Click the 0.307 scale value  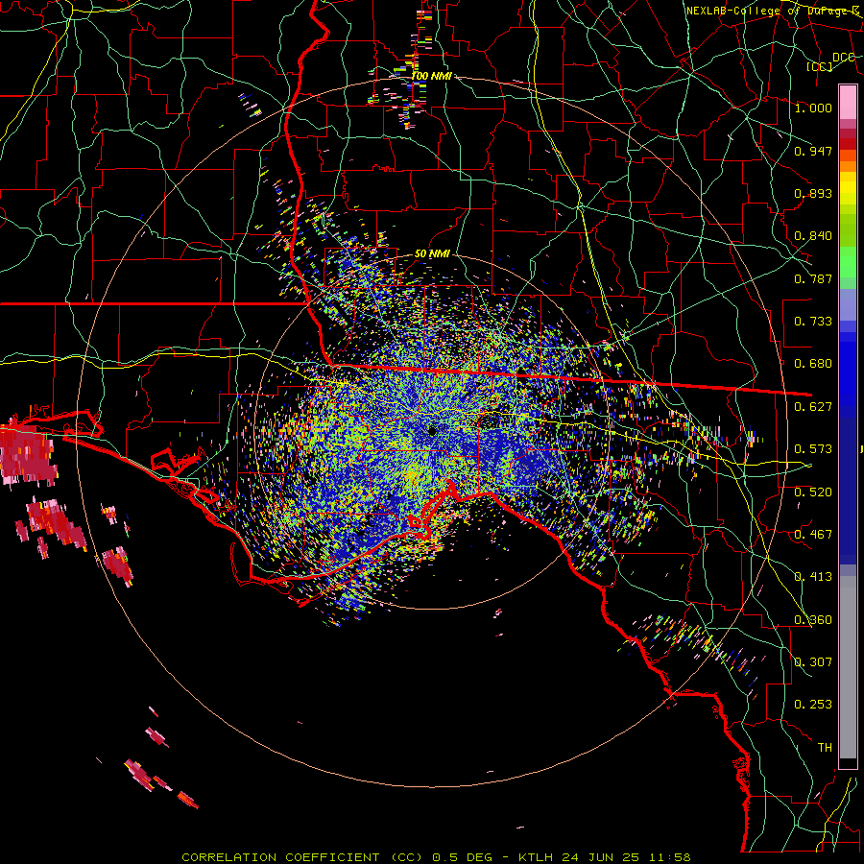tap(813, 662)
